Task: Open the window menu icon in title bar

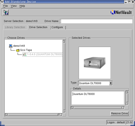Action: coord(2,2)
